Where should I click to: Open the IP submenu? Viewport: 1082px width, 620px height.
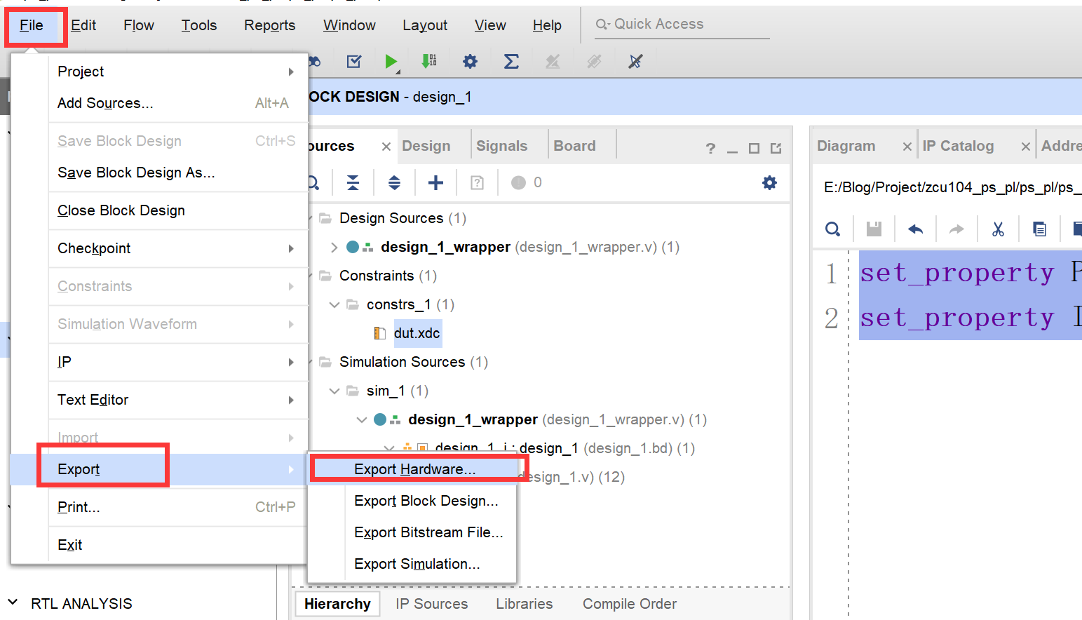(x=177, y=362)
